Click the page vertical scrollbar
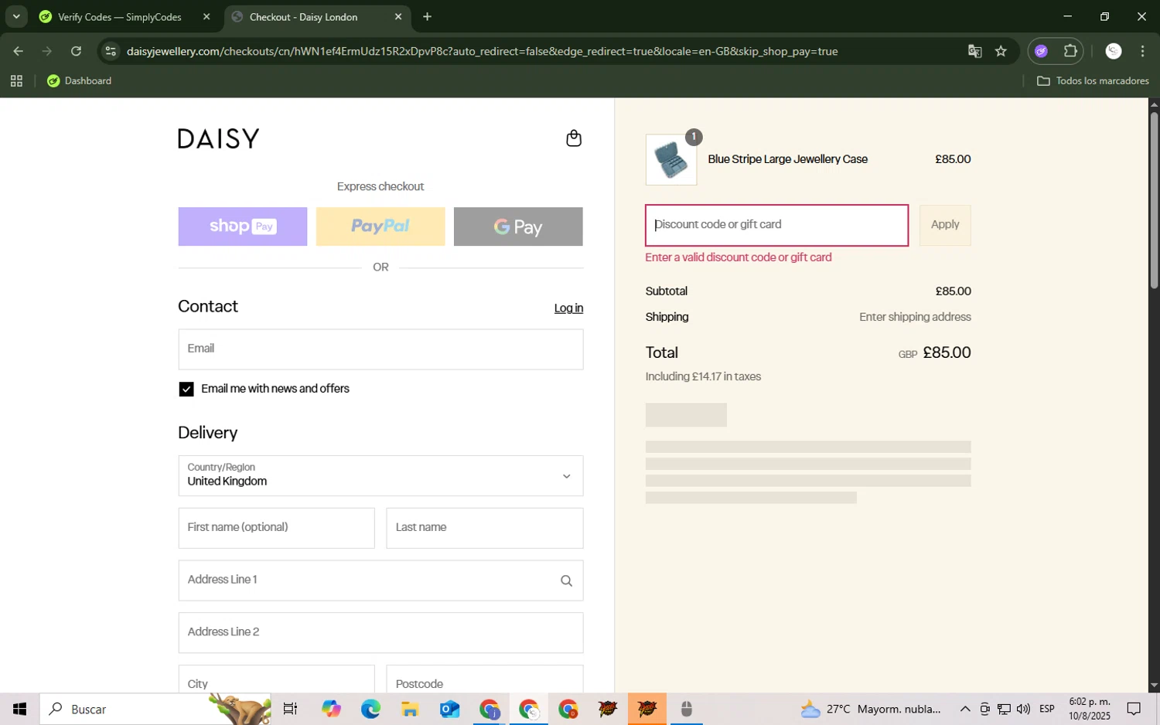This screenshot has width=1160, height=725. tap(1154, 201)
